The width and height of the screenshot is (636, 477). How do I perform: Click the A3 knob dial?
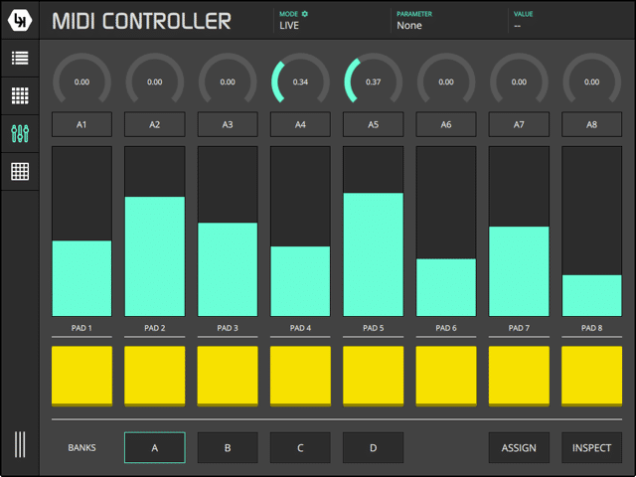pos(228,79)
